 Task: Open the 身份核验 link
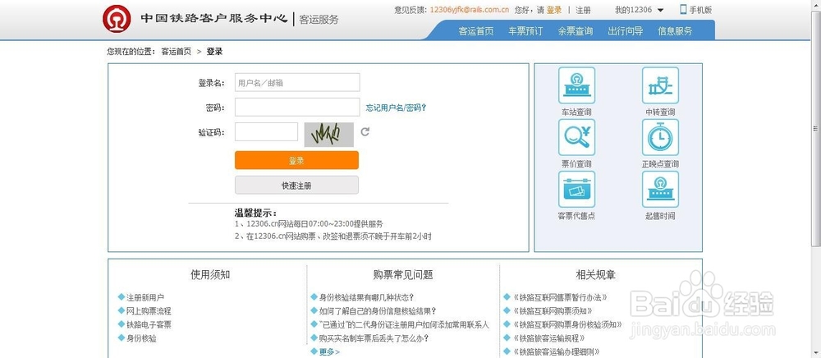[x=141, y=338]
